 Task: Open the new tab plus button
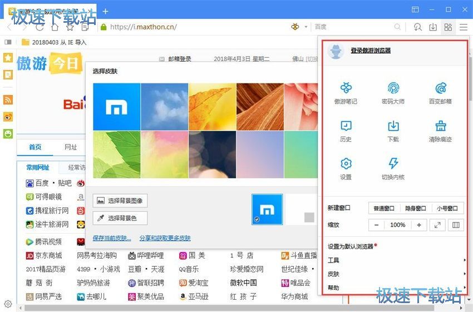105,12
